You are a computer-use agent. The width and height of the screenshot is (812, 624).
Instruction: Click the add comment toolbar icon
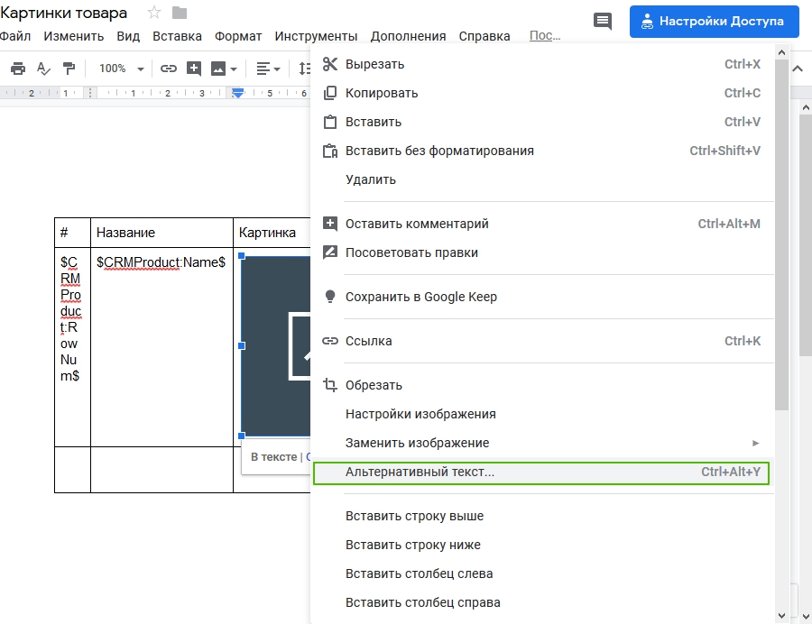193,69
